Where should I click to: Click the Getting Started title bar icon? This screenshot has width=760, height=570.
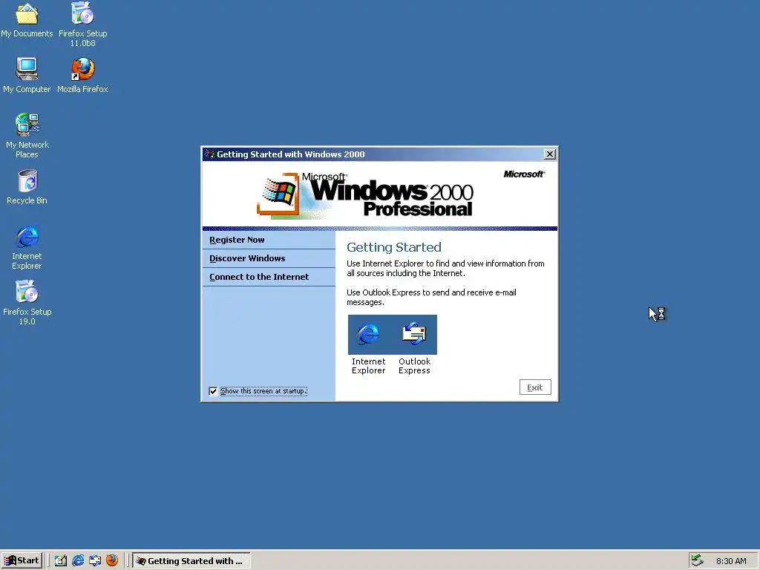[x=209, y=154]
